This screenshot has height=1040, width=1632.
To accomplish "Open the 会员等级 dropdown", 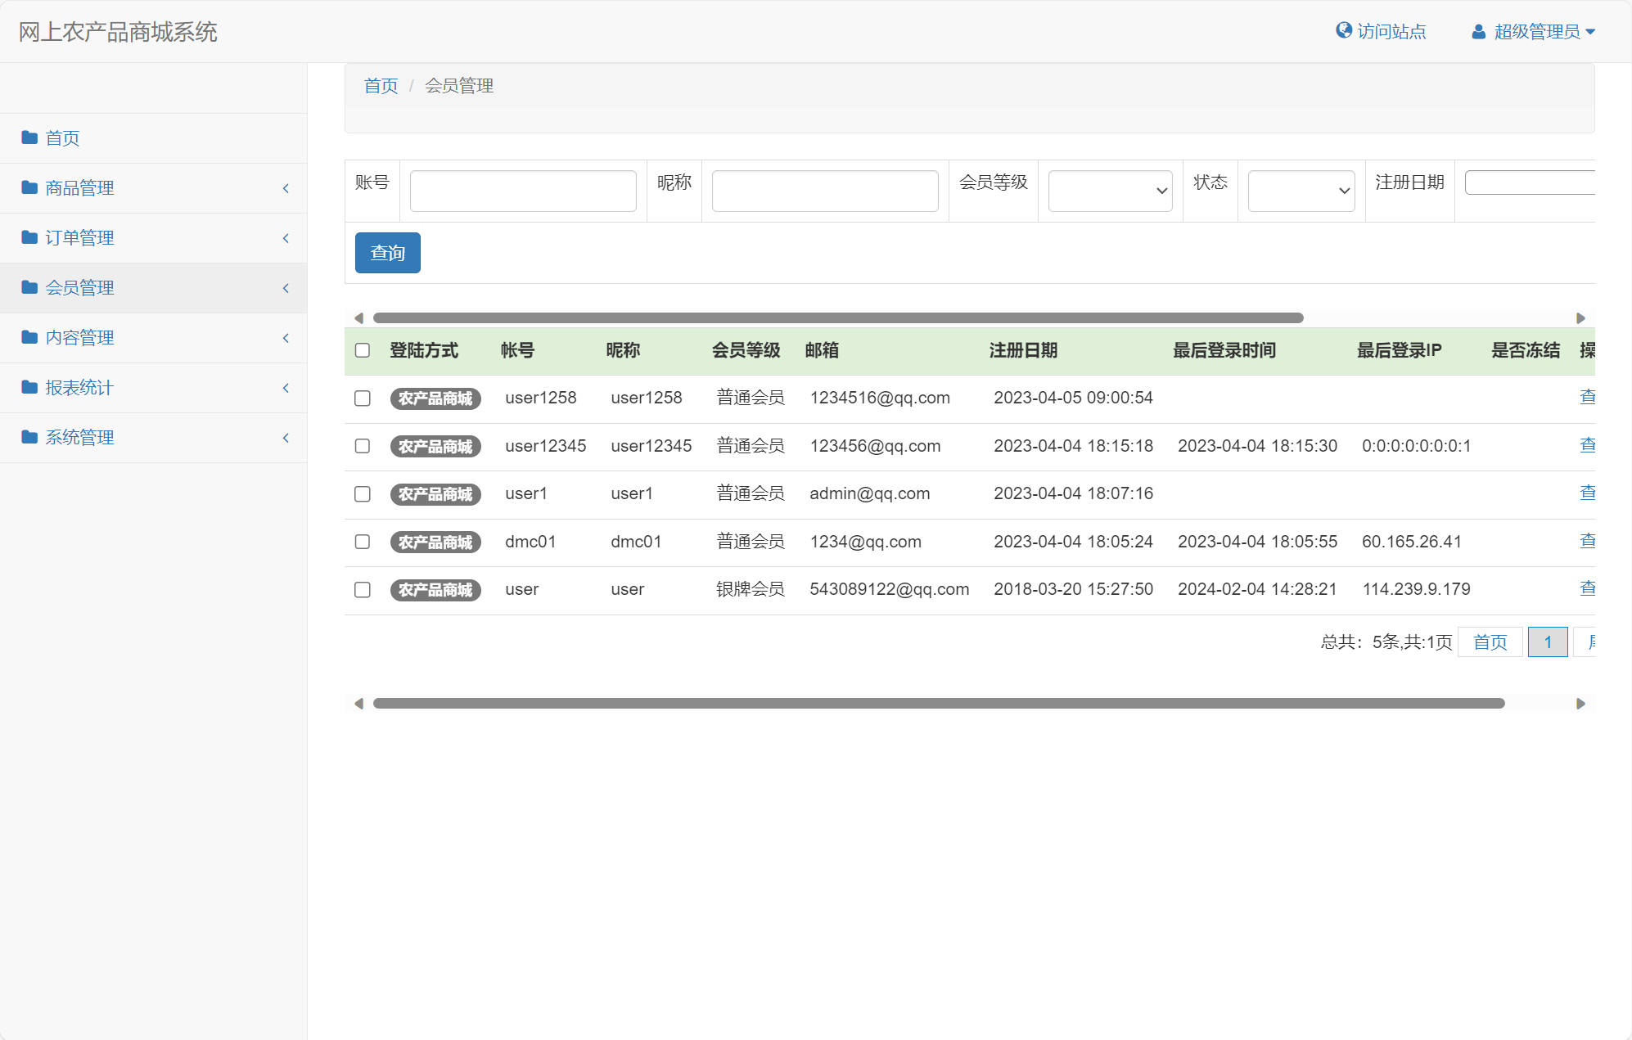I will 1110,190.
